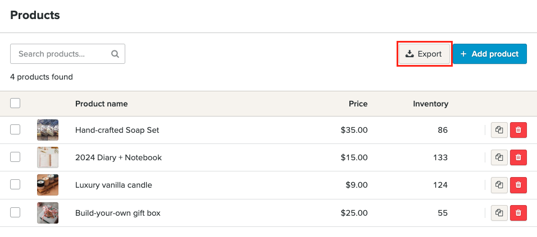
Task: Duplicate the Build-your-own gift box product
Action: pos(499,212)
